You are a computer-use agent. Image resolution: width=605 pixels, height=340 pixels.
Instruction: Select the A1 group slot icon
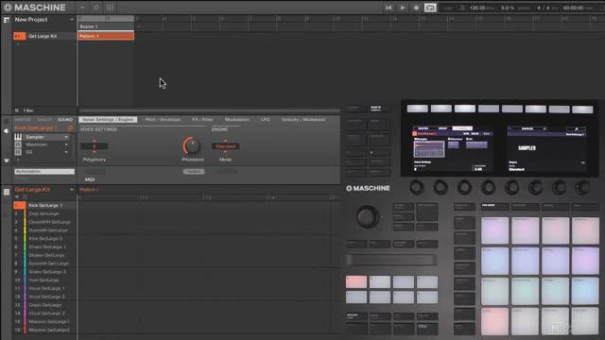(x=19, y=36)
